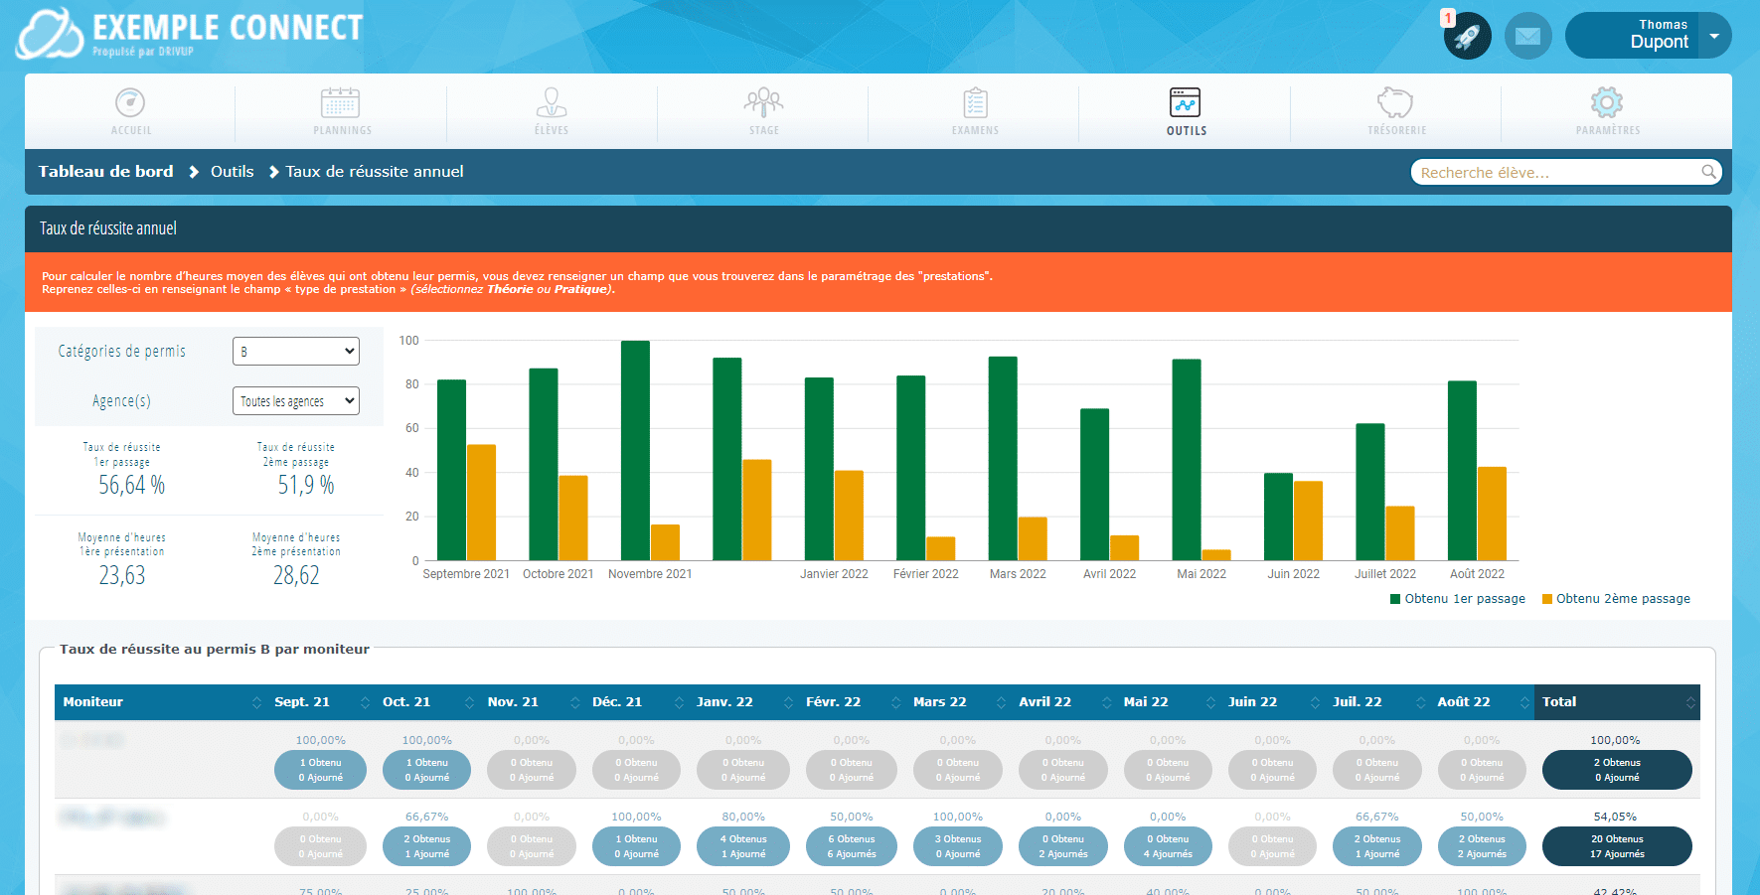Image resolution: width=1760 pixels, height=895 pixels.
Task: Click second row Mars 22 '3 Obtenus' badge
Action: [x=958, y=846]
